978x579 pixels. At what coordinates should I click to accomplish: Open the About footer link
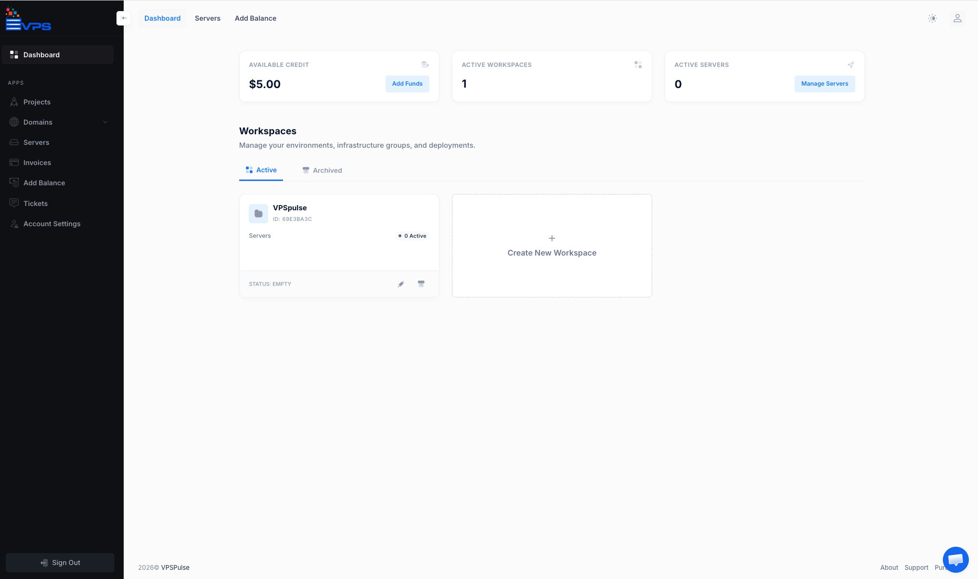[889, 567]
